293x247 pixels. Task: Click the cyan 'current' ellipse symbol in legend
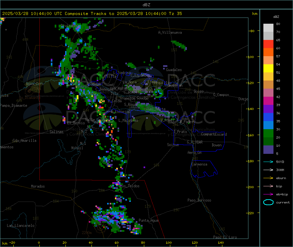point(268,202)
